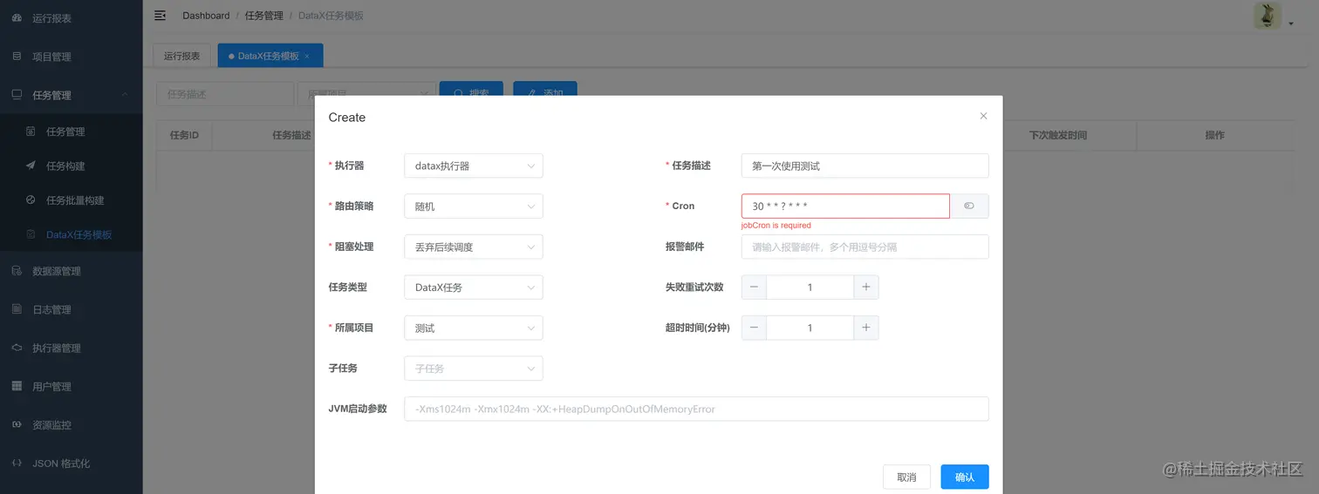The image size is (1319, 494).
Task: Close the Create dialog with X
Action: (983, 116)
